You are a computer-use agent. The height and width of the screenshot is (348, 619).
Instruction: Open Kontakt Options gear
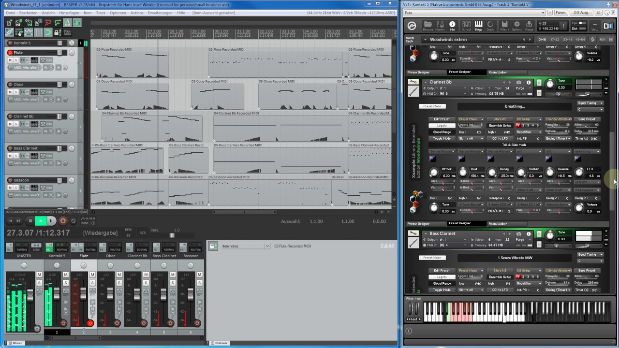516,25
